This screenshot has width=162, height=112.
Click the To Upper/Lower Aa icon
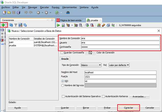click(113, 25)
